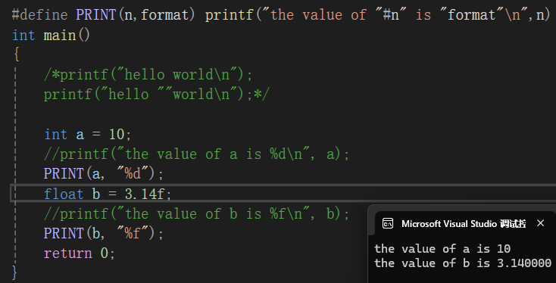Click the 'return 0;' line

click(x=80, y=253)
